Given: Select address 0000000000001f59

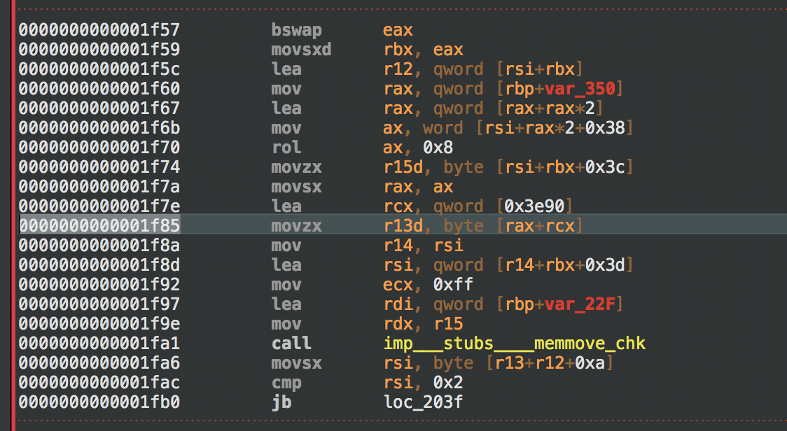Looking at the screenshot, I should click(99, 50).
